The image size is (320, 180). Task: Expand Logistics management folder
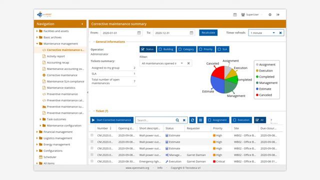pos(37,138)
